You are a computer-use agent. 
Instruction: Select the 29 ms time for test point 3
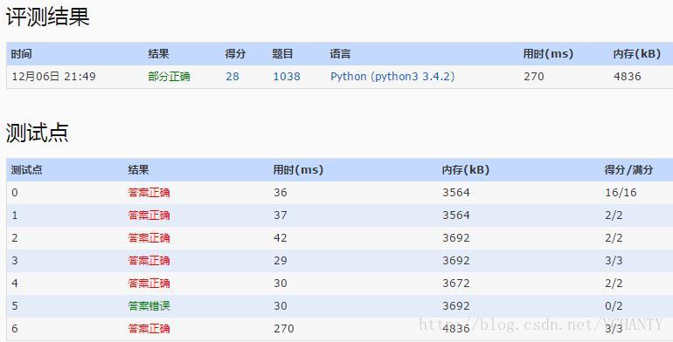point(281,261)
